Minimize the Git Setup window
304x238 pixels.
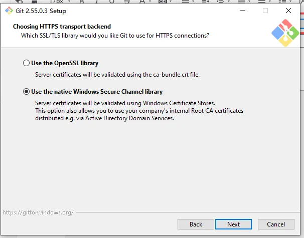[x=243, y=11]
